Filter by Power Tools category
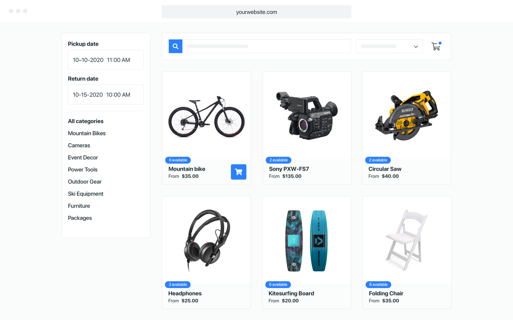Screen dimensions: 513x320 (82, 169)
